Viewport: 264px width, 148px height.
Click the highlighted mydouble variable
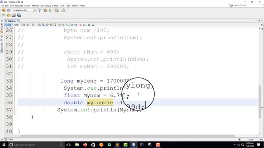pos(100,102)
